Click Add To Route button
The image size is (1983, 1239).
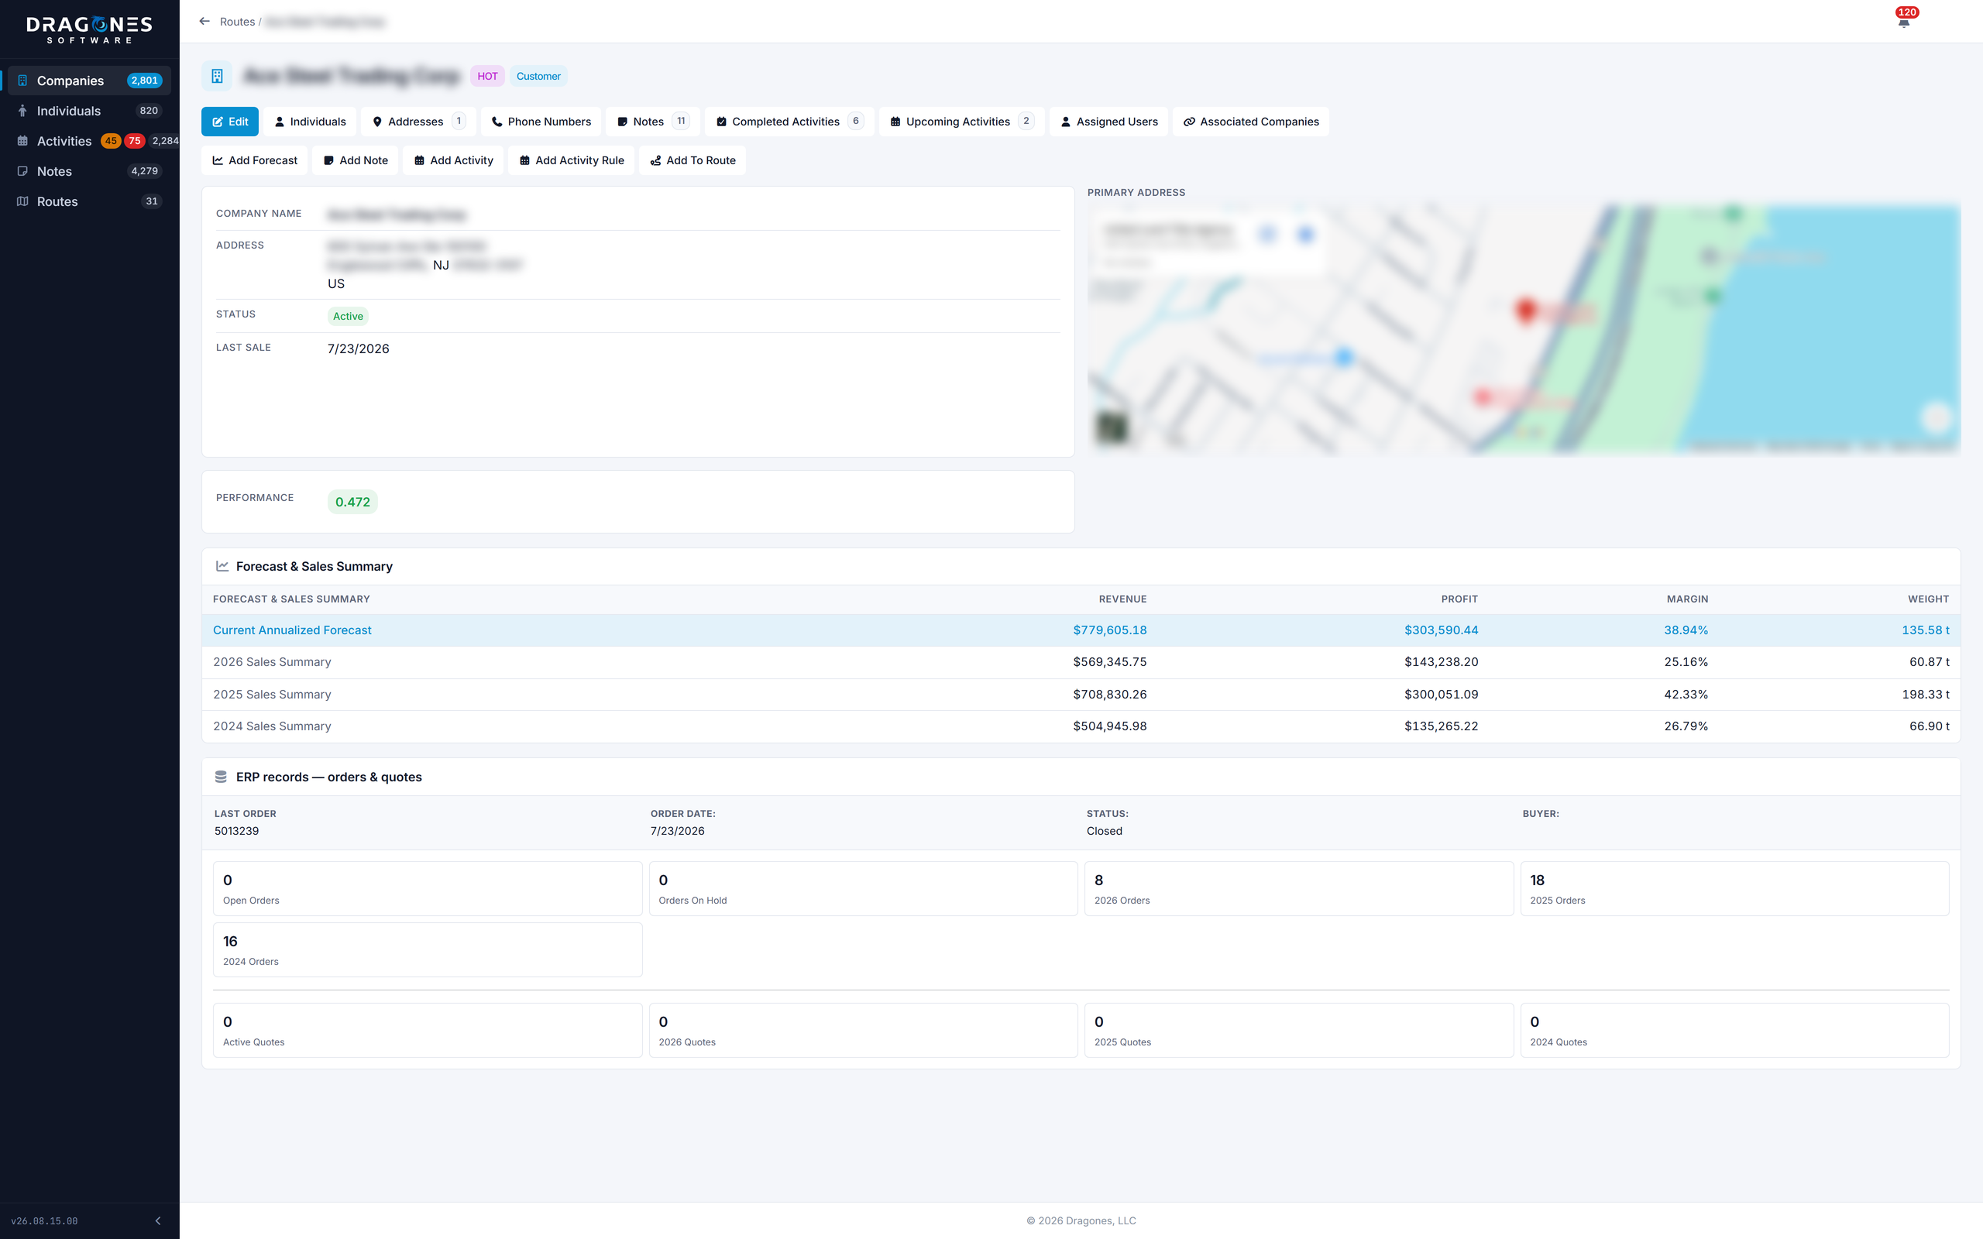coord(693,160)
